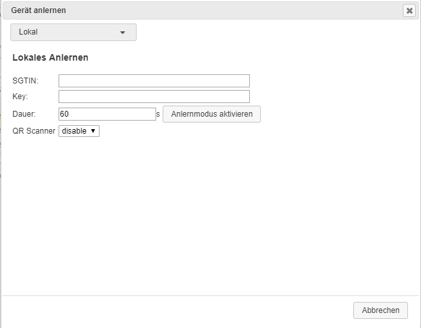The height and width of the screenshot is (328, 421).
Task: Click the footer area left of Abbrechen
Action: [176, 310]
